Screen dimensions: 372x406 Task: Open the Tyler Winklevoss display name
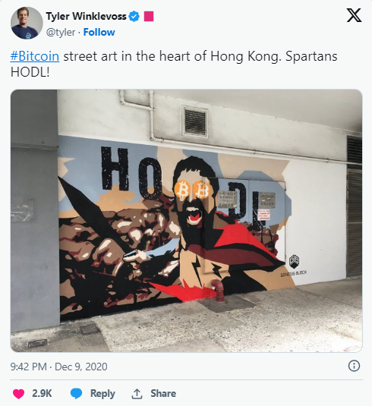(87, 16)
